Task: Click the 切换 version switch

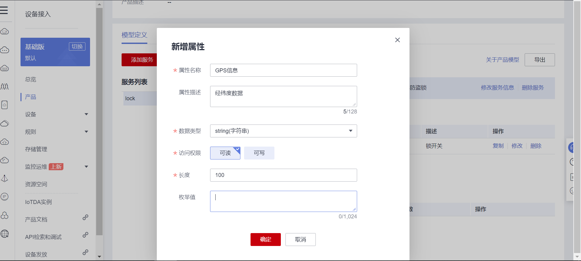Action: coord(77,47)
